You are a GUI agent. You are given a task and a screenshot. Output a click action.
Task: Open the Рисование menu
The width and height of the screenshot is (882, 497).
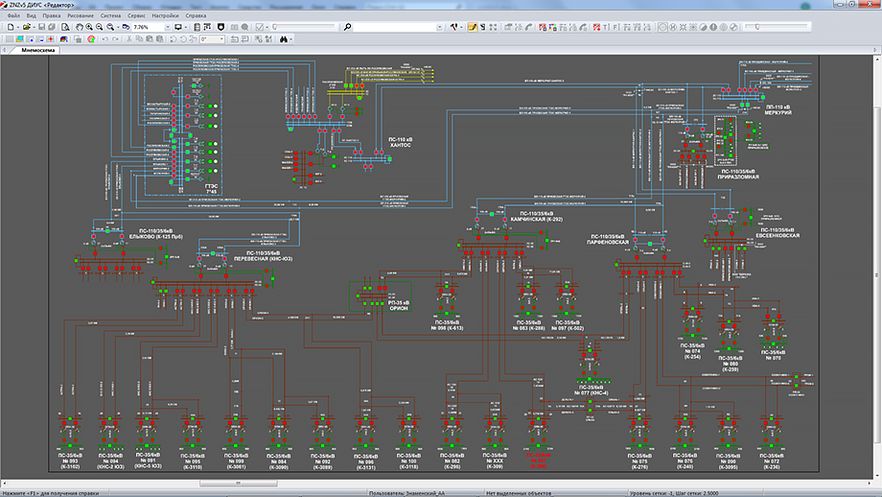pos(81,16)
